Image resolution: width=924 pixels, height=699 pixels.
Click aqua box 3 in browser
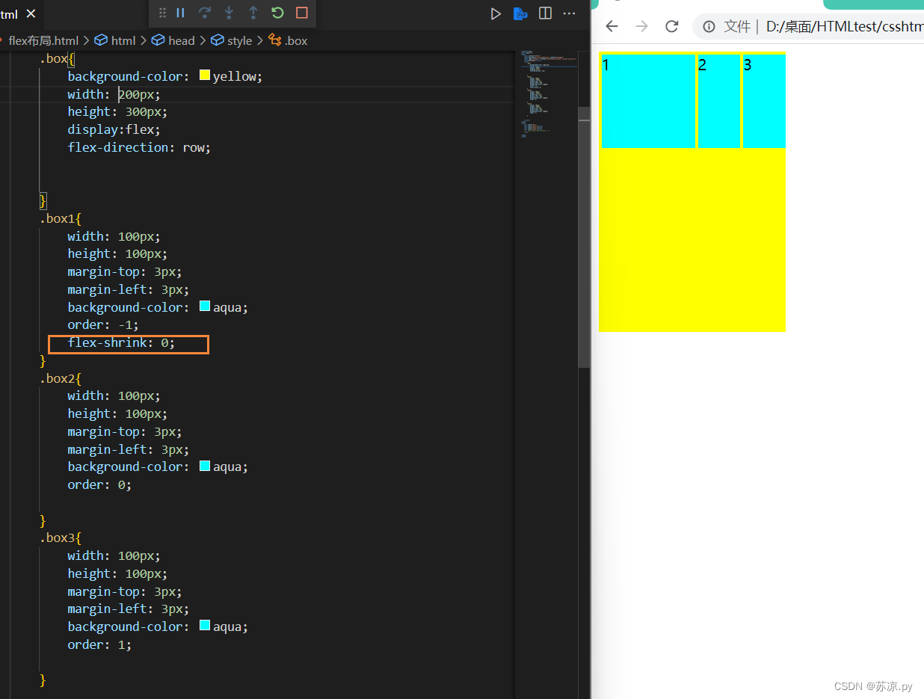764,101
